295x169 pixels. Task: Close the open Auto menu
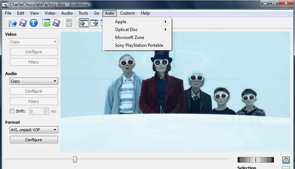pyautogui.click(x=110, y=13)
